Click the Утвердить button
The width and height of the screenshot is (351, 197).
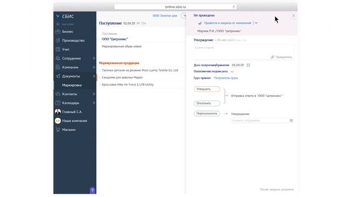click(x=207, y=89)
